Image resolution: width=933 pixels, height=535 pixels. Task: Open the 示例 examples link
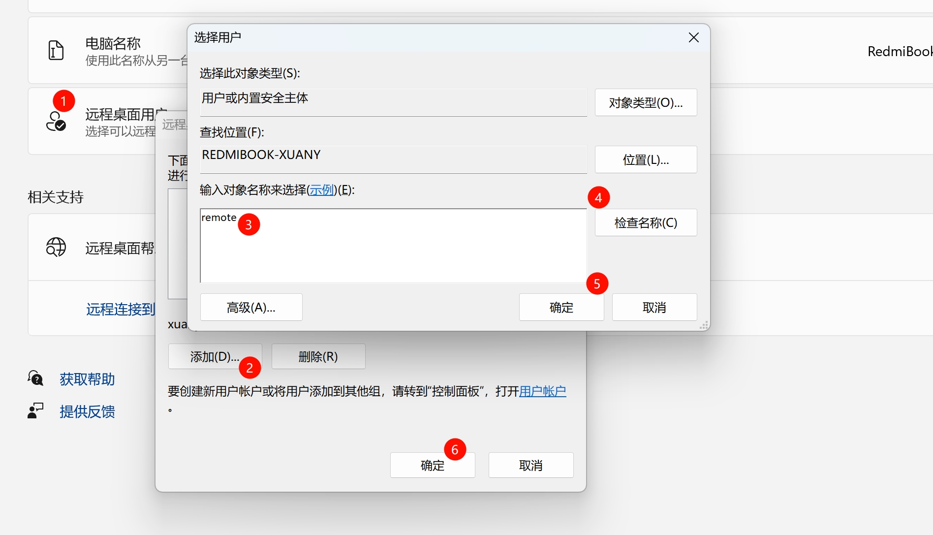pos(322,190)
